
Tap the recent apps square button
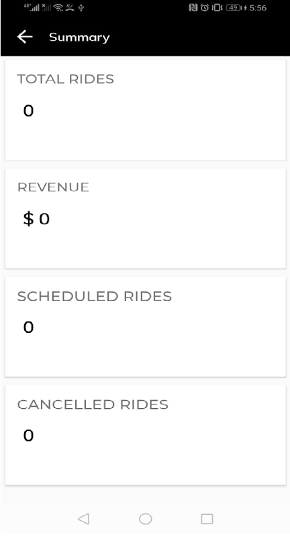[x=207, y=518]
